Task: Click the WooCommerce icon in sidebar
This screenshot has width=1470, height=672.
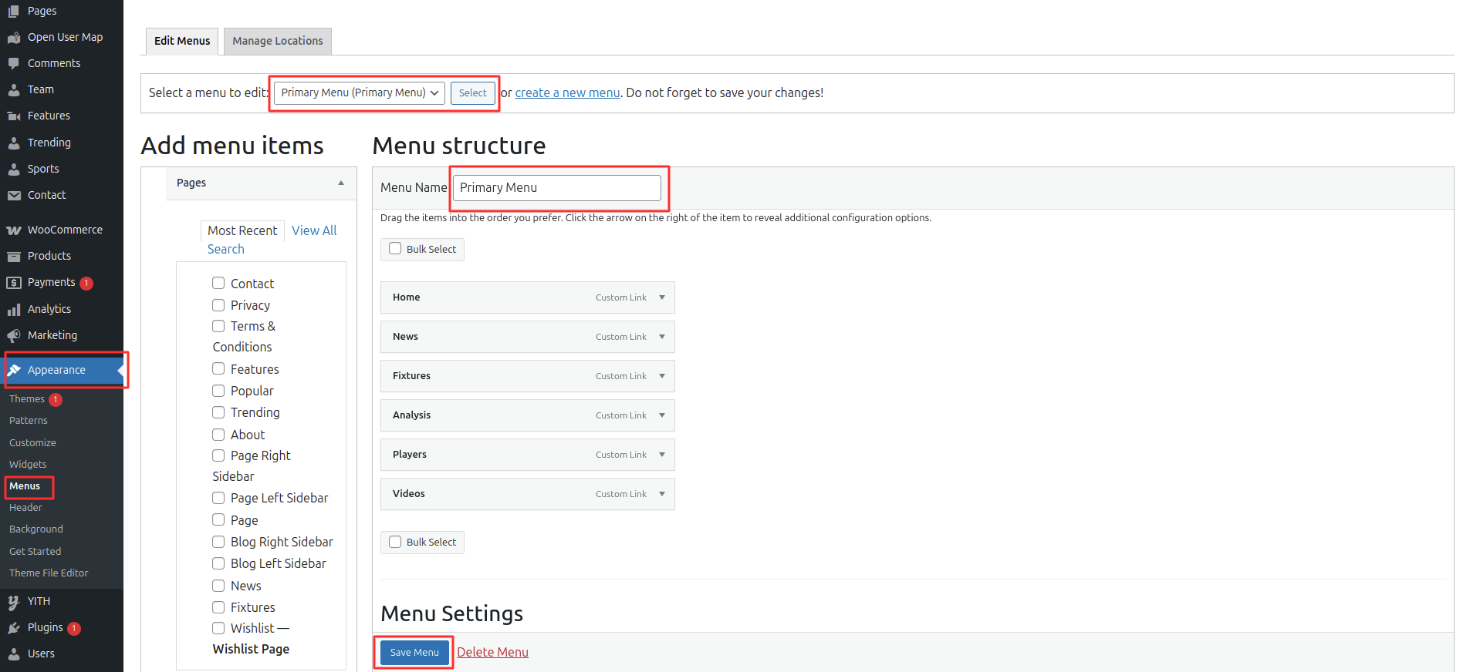Action: click(14, 230)
